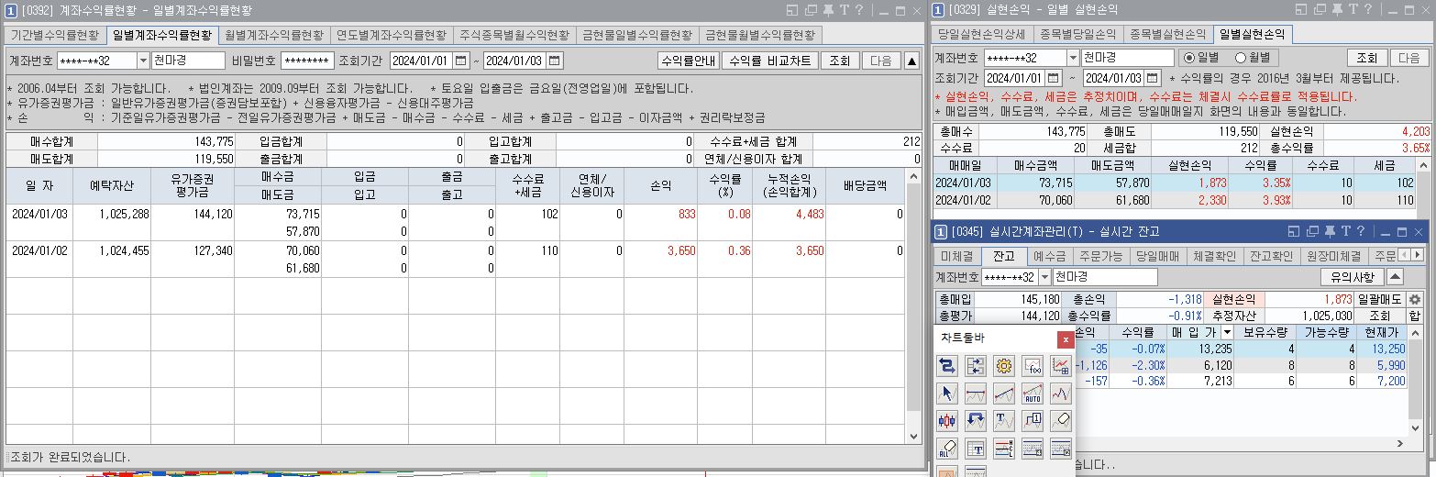This screenshot has height=477, width=1436.
Task: Open the 금현물일별수익률현황 tab
Action: (637, 35)
